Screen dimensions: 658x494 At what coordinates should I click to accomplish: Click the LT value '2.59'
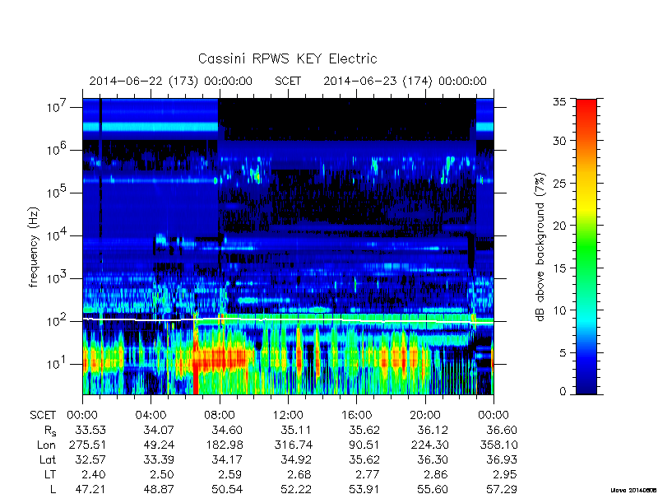229,474
